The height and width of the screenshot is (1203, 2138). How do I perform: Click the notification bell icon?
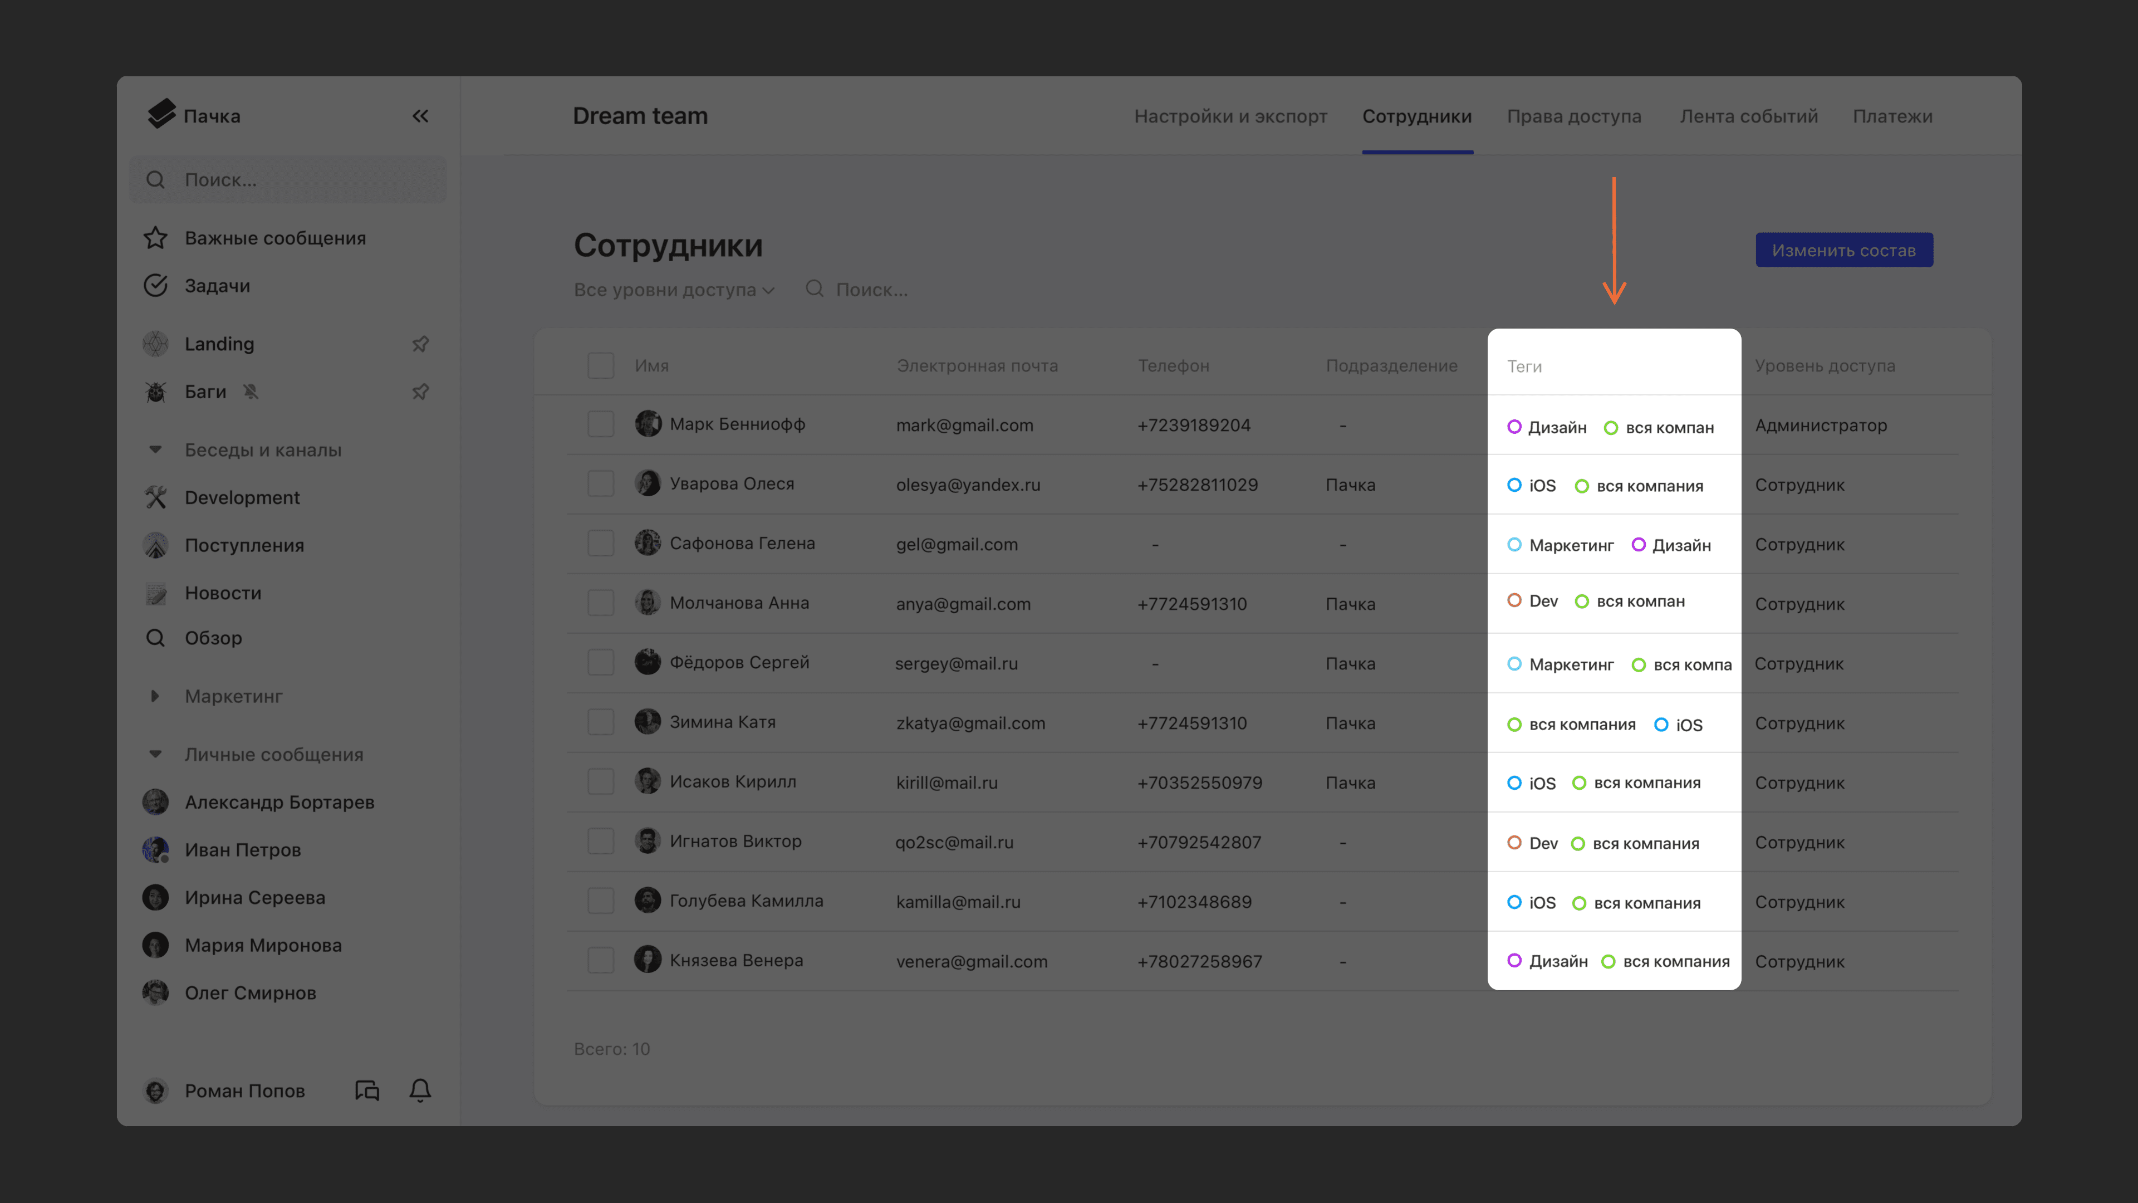[x=420, y=1090]
